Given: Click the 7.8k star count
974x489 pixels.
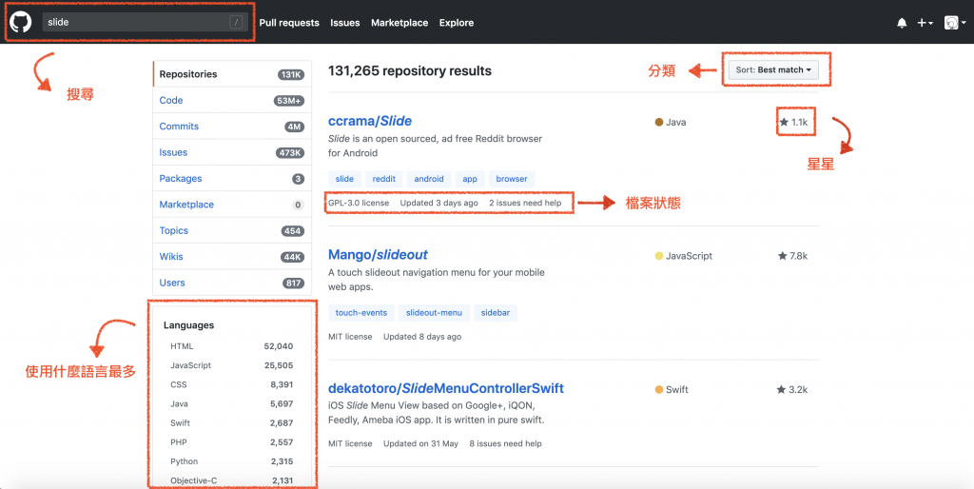Looking at the screenshot, I should [x=792, y=256].
